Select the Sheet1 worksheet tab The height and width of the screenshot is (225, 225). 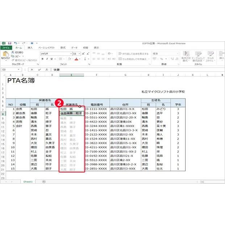coord(28,182)
